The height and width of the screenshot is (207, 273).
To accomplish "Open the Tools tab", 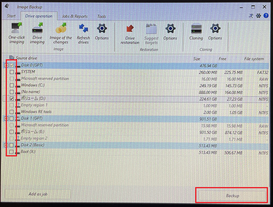I will [x=101, y=16].
